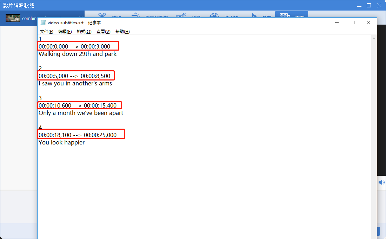Click the Effects film-strip icon
386x239 pixels.
181,15
